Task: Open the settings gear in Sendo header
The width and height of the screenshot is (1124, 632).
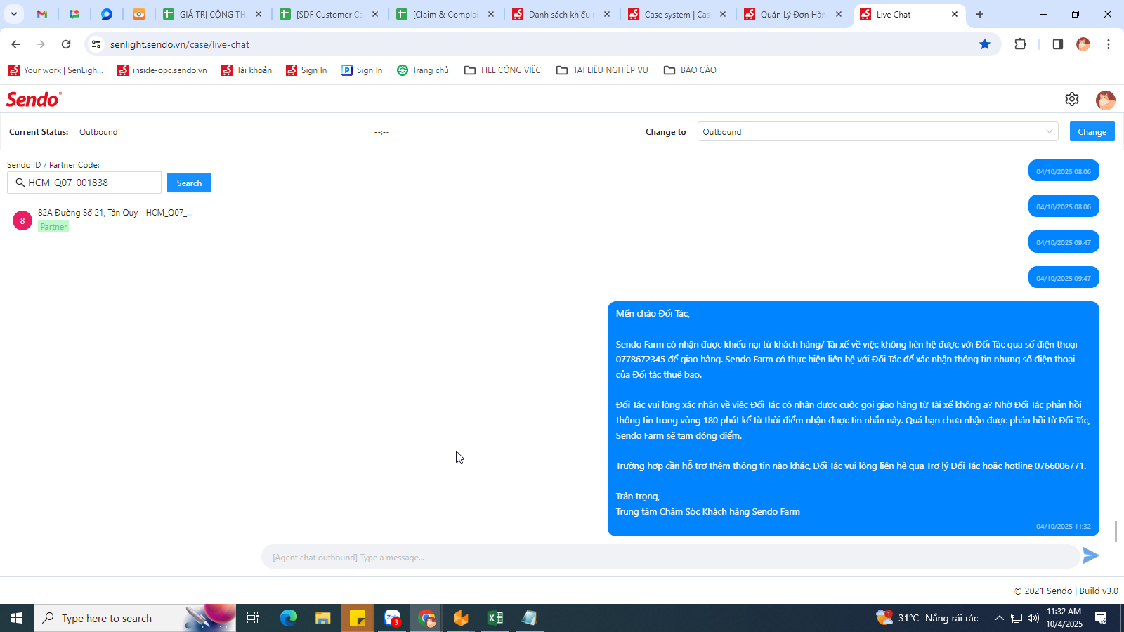Action: point(1071,99)
